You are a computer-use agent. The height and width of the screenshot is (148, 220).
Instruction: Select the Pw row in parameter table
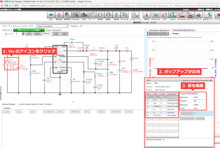162,115
